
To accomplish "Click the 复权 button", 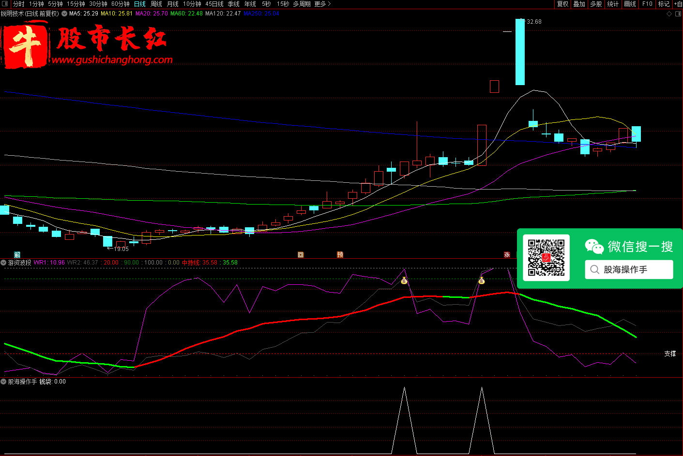I will click(x=562, y=4).
